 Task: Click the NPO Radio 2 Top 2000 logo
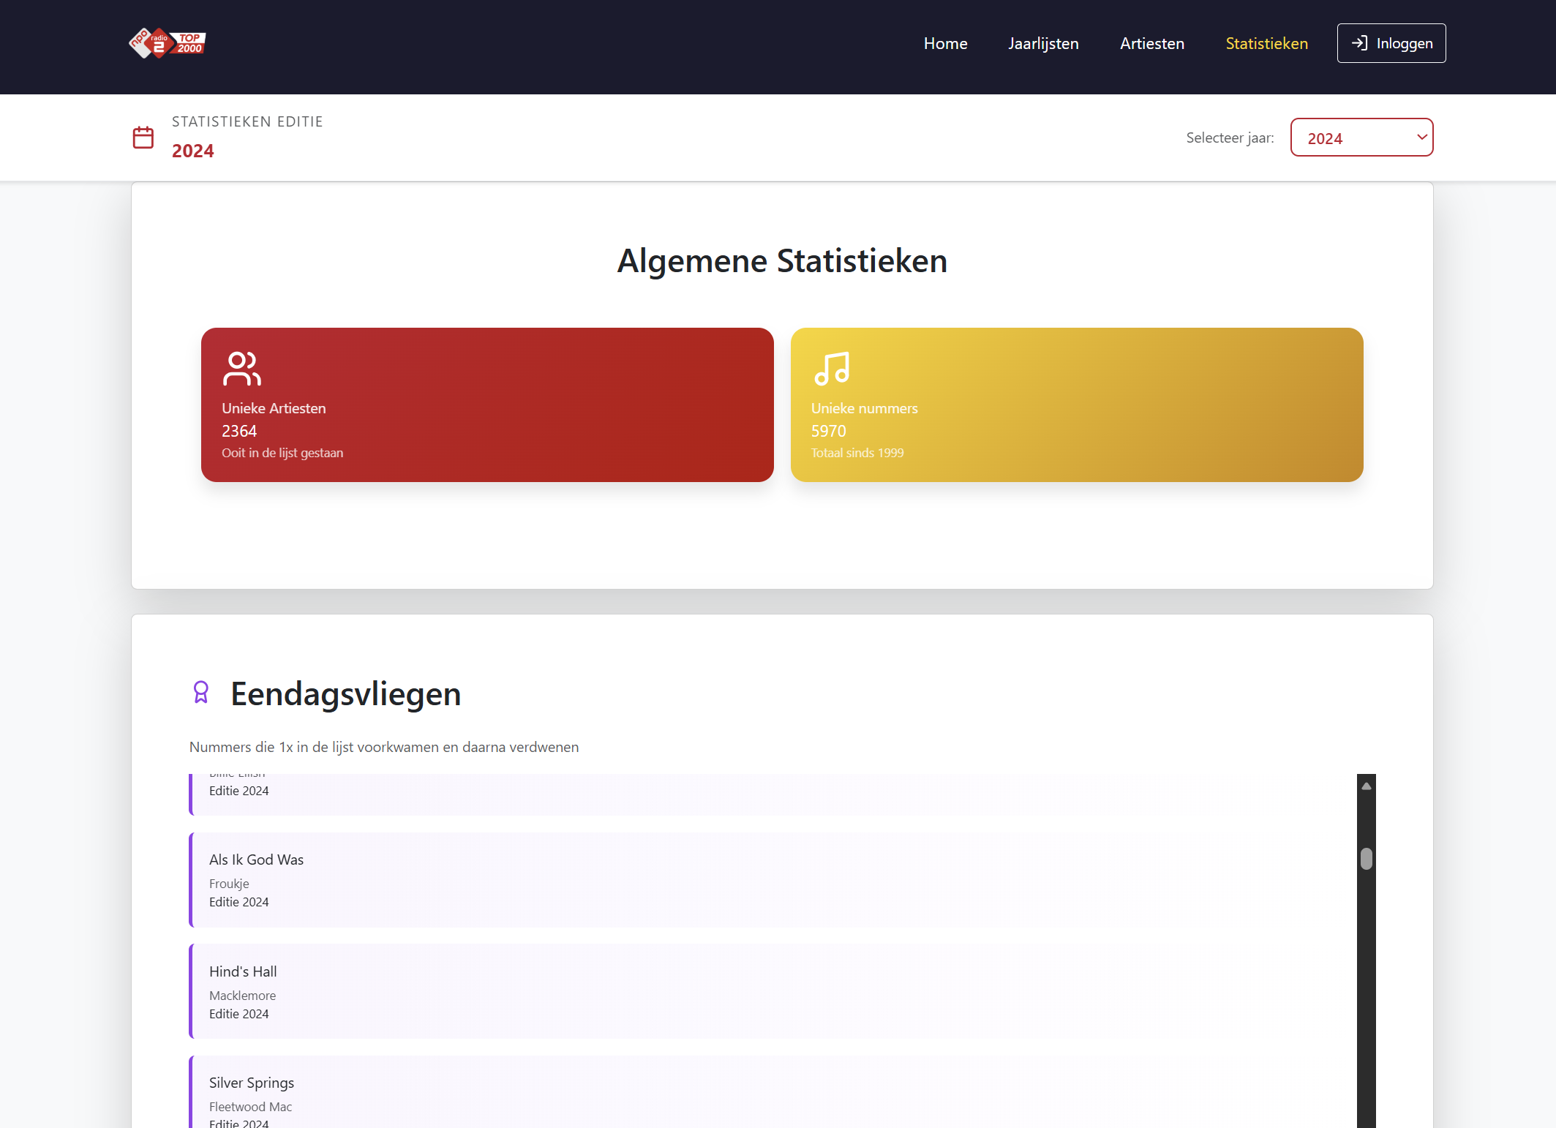pyautogui.click(x=168, y=43)
